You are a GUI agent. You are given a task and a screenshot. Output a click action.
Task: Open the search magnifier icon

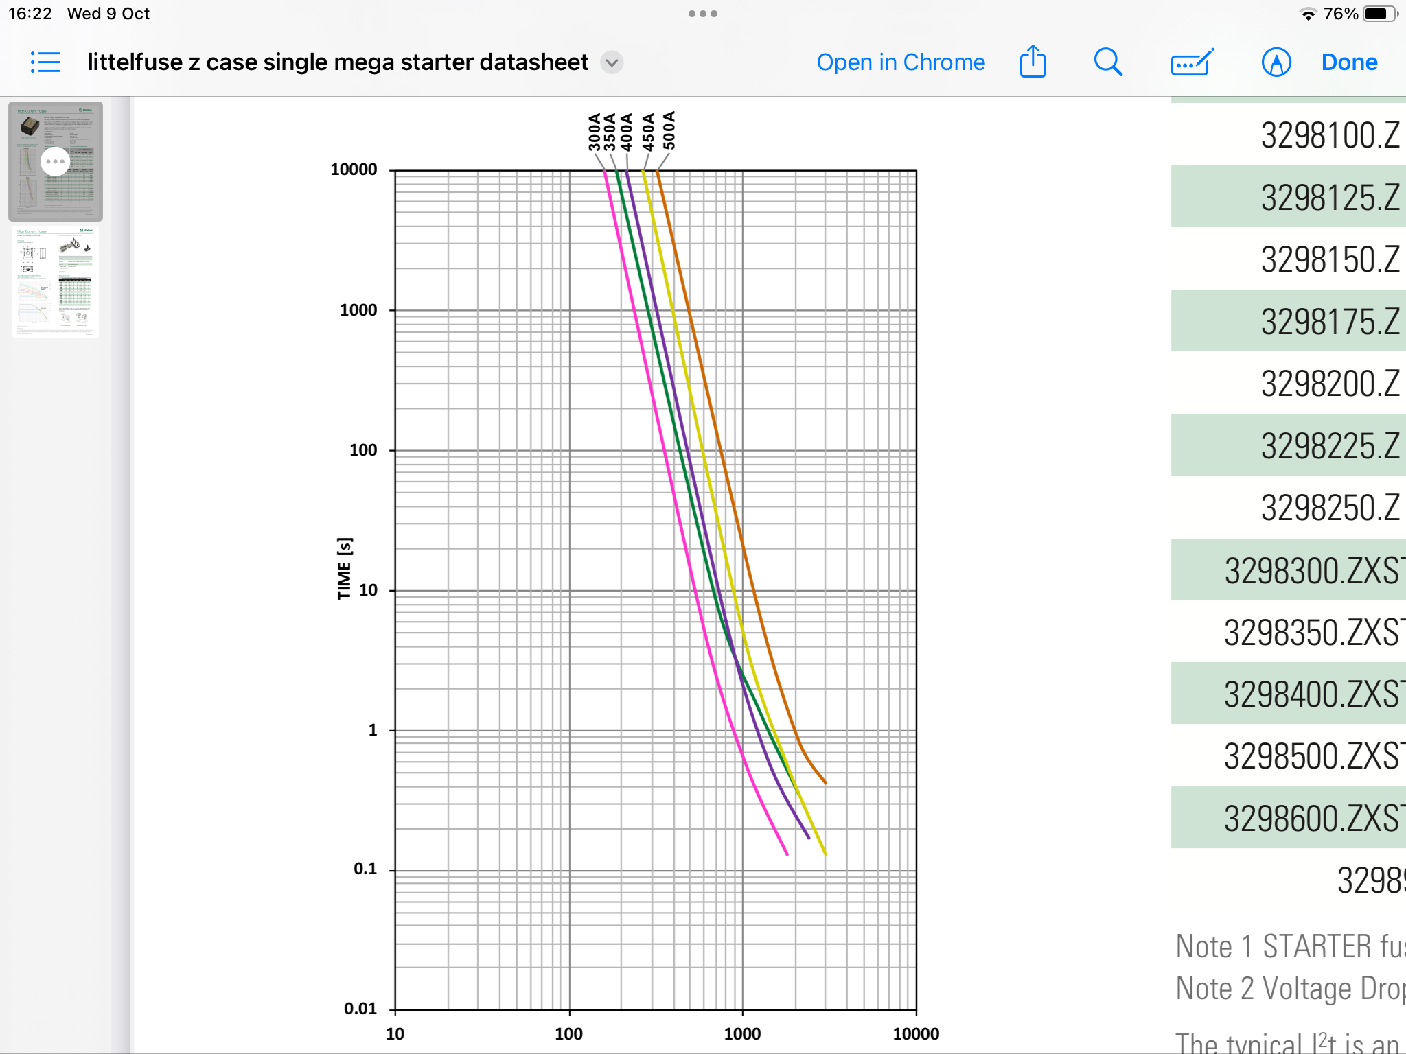point(1107,62)
